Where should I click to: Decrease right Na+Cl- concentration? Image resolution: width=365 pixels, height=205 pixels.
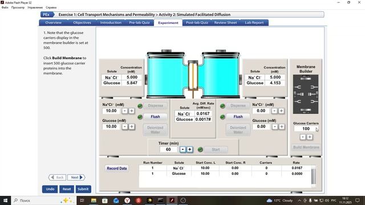click(x=274, y=111)
